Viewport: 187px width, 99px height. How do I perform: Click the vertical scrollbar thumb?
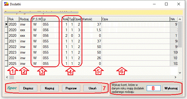180,34
